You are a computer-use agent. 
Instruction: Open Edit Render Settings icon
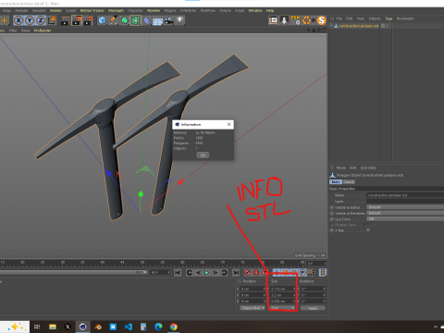pos(88,20)
